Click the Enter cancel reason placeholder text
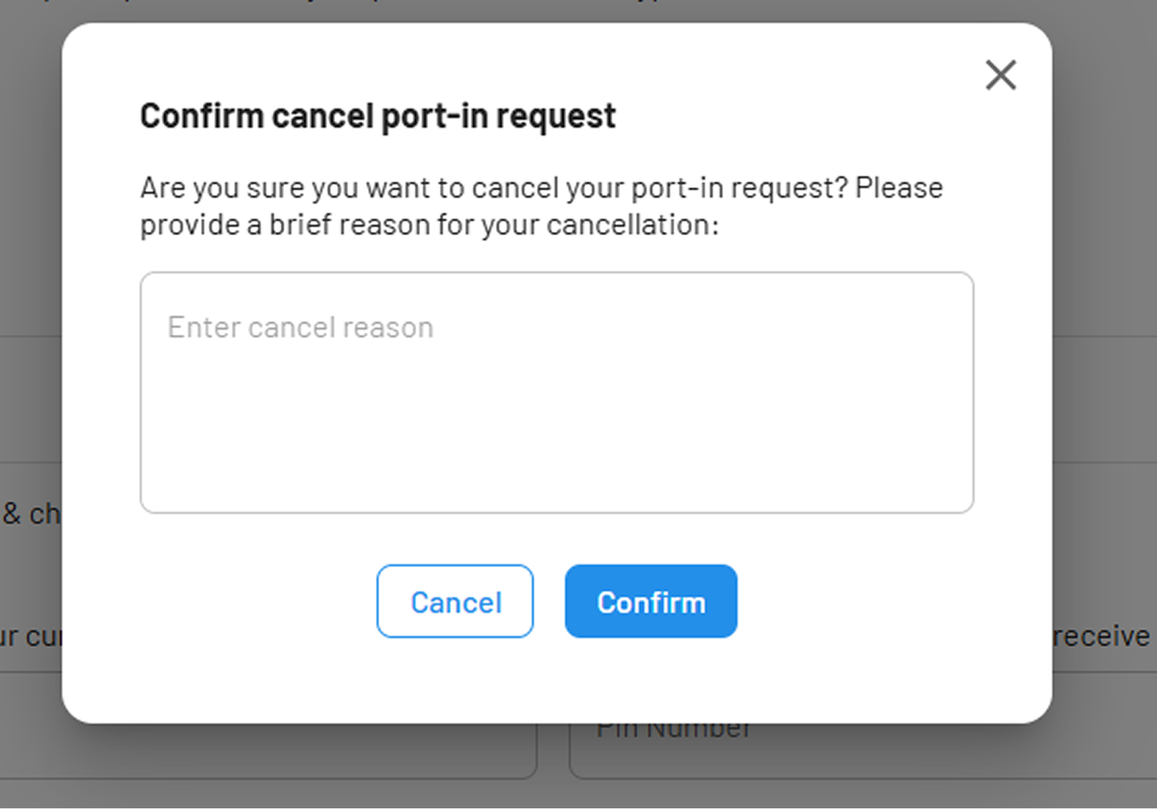This screenshot has width=1157, height=809. 300,327
